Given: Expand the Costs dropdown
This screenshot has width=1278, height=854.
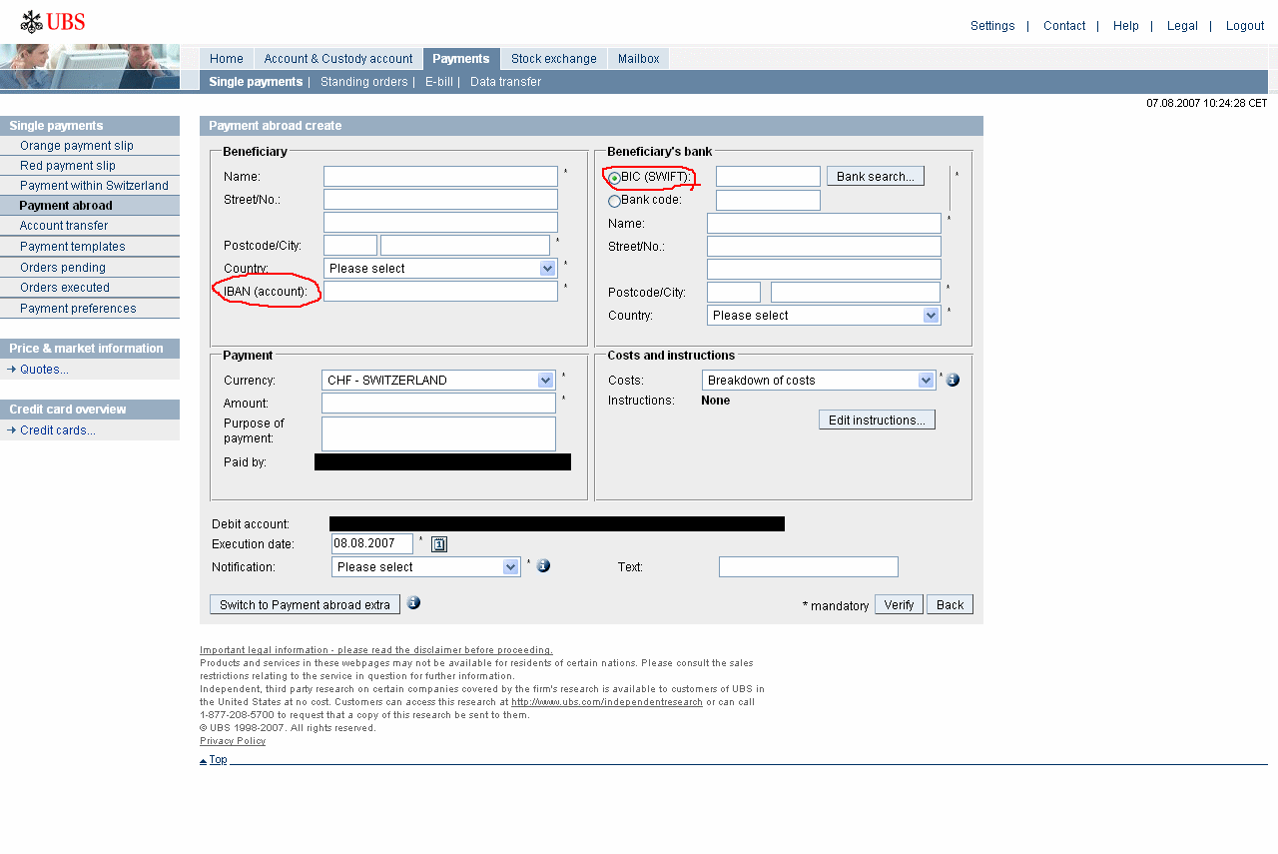Looking at the screenshot, I should point(819,380).
